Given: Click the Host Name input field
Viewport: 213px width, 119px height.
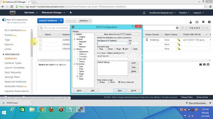Looking at the screenshot, I should coord(112,43).
